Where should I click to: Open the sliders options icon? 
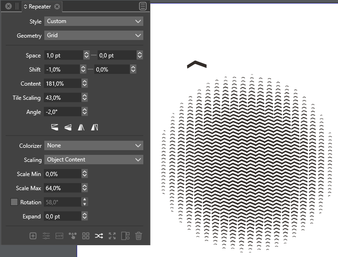click(46, 236)
